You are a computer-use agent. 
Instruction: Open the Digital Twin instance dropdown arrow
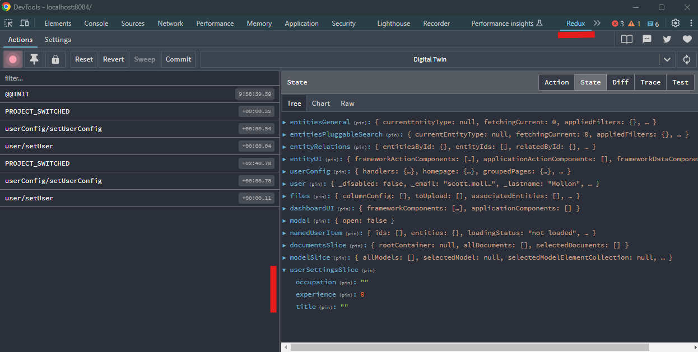[x=667, y=59]
